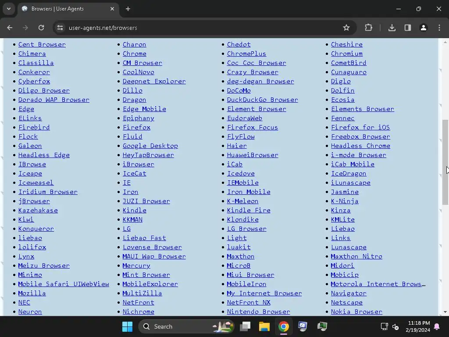Open the Konqueror link
This screenshot has width=449, height=337.
click(36, 229)
